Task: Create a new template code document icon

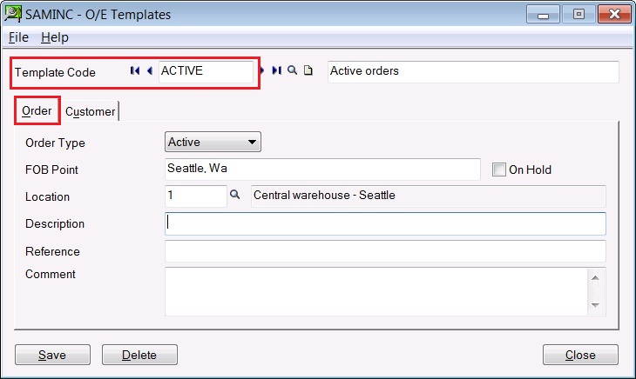Action: (308, 70)
